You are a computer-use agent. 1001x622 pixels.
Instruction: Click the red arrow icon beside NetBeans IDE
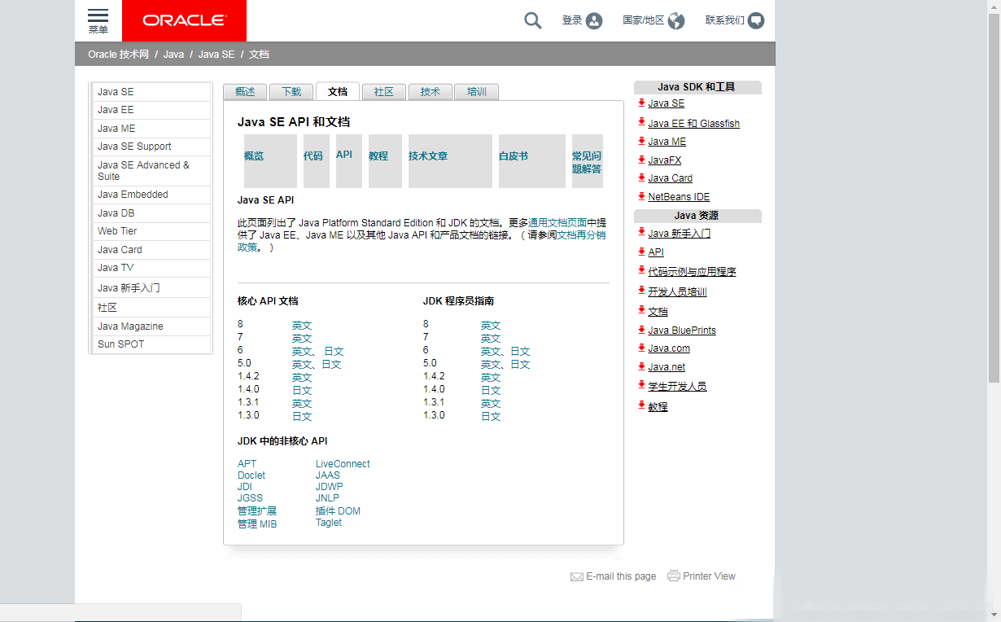[641, 196]
